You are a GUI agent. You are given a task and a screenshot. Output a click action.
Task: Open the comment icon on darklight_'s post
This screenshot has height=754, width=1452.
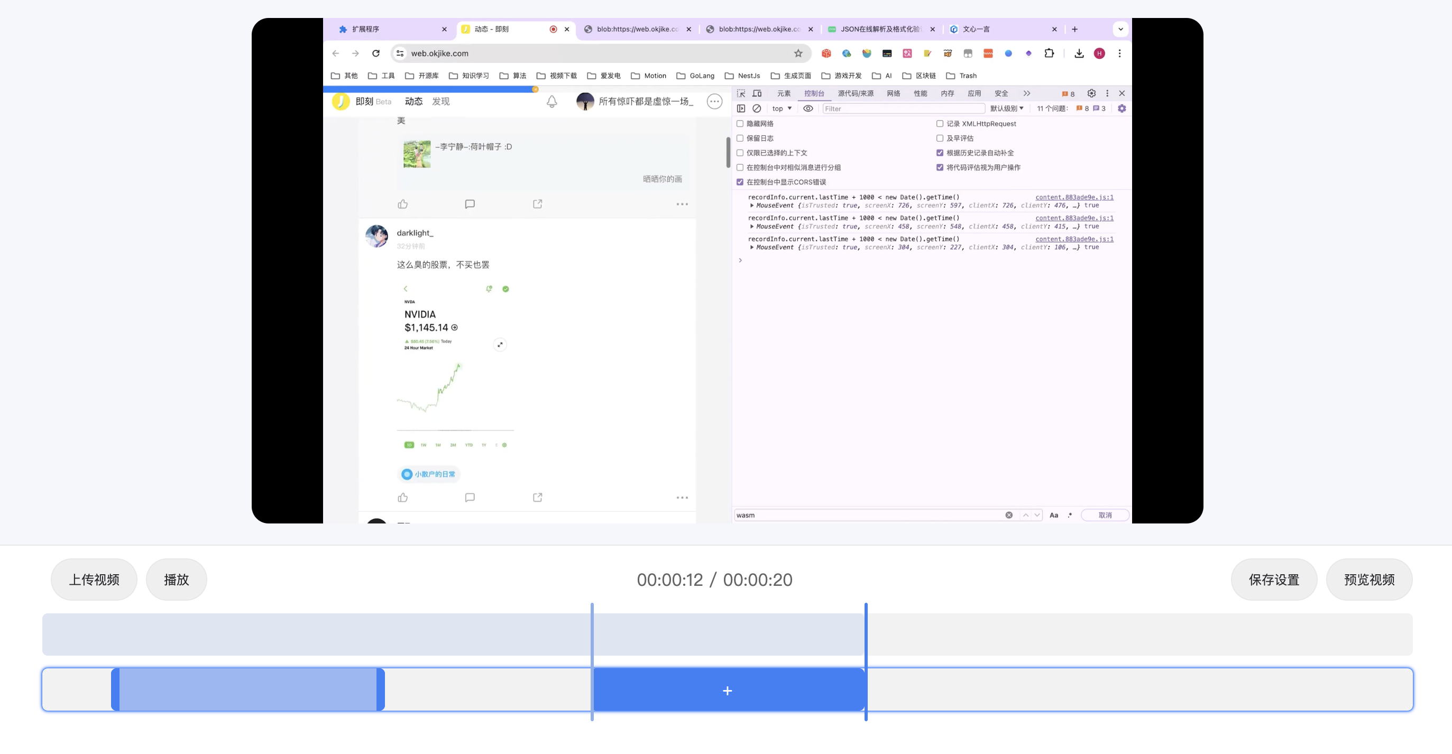(470, 498)
